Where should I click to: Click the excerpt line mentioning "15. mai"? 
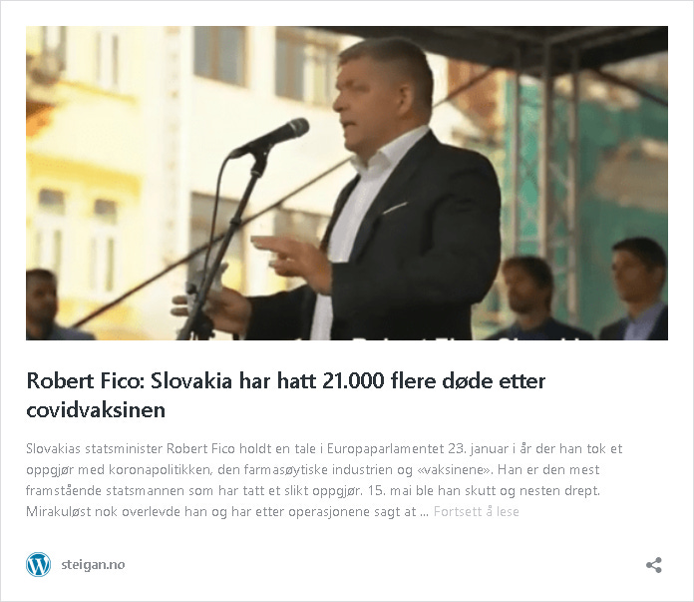312,491
